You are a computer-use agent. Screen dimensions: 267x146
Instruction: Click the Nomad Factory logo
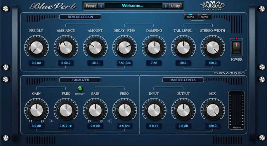212,6
